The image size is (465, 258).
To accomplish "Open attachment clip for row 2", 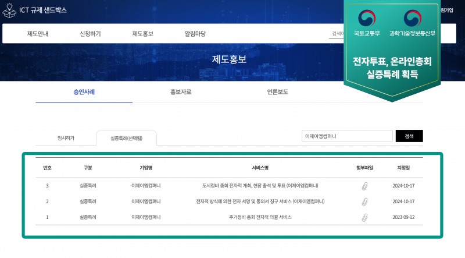I will pos(365,202).
